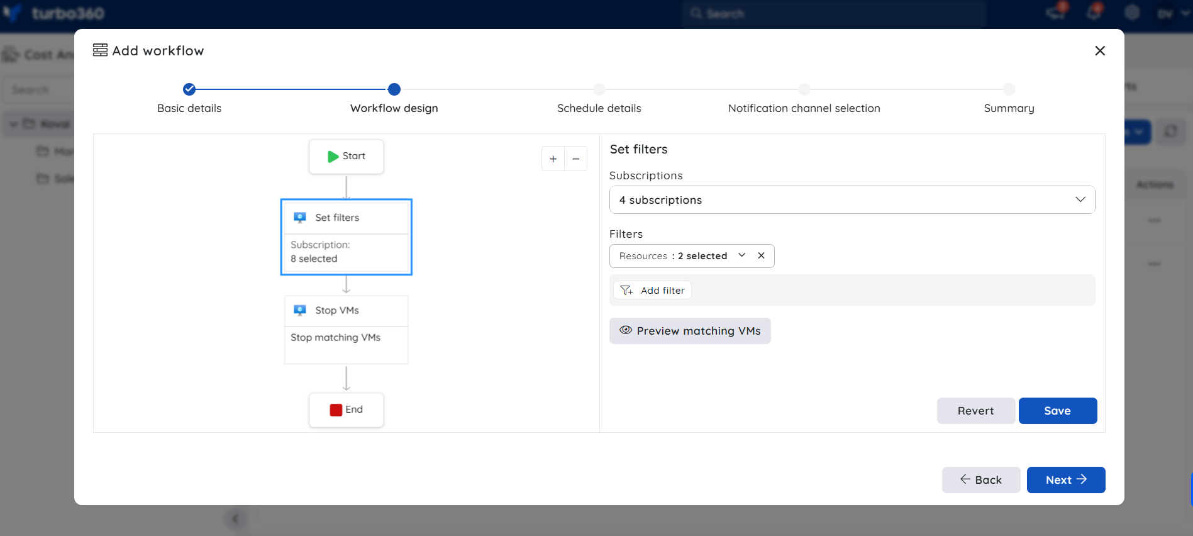The height and width of the screenshot is (536, 1193).
Task: Collapse the Kovai tree folder in sidebar
Action: click(13, 124)
